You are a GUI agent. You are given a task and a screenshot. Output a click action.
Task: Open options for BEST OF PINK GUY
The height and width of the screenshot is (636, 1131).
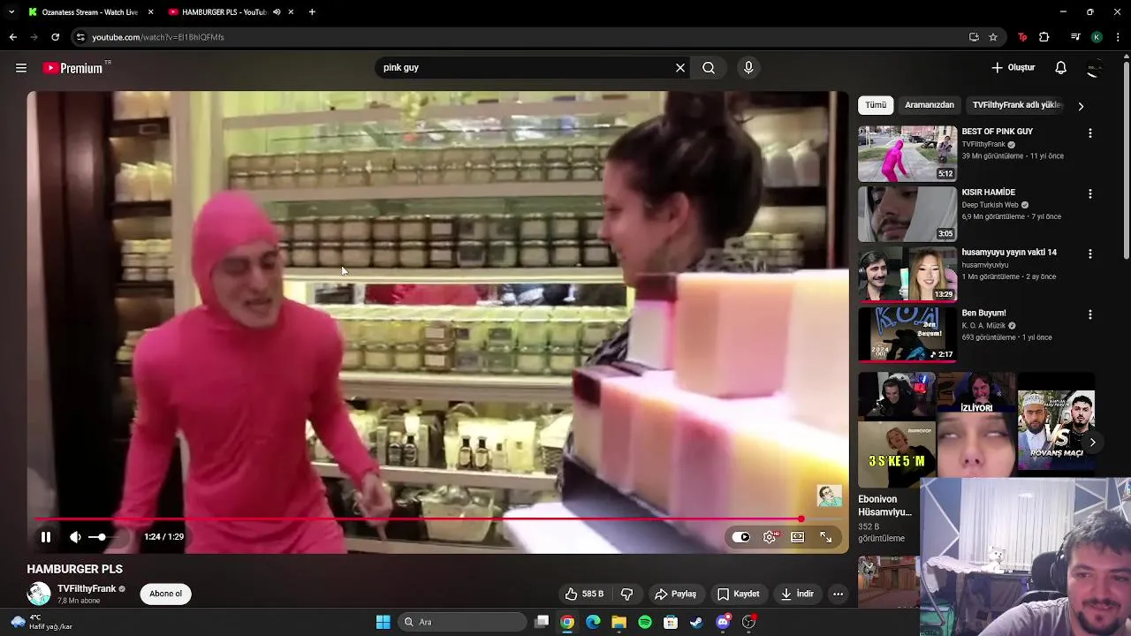[1090, 132]
